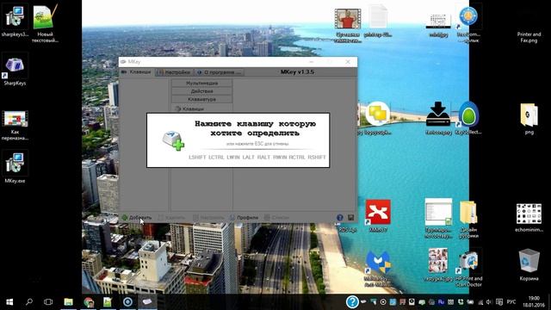Image resolution: width=551 pixels, height=310 pixels.
Task: Open the Профили section in MKey
Action: pyautogui.click(x=244, y=218)
